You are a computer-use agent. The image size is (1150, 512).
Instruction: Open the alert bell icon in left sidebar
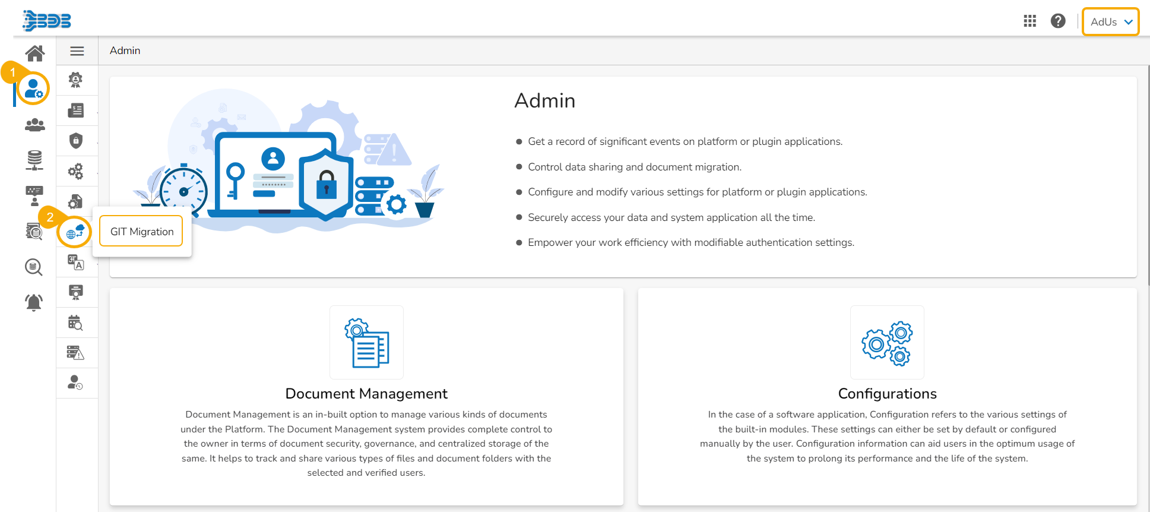tap(34, 302)
